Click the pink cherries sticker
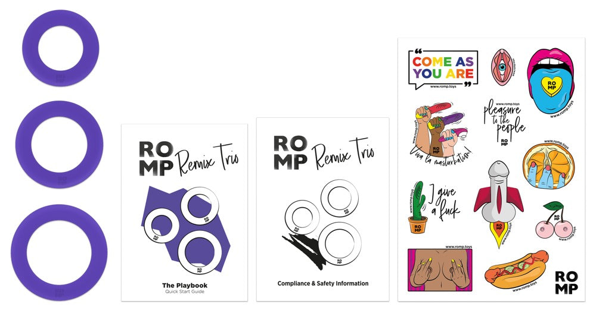596x316 pixels. click(555, 220)
